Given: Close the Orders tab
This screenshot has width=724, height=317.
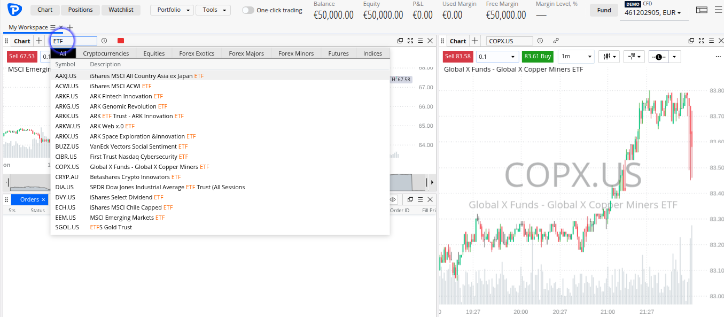Looking at the screenshot, I should tap(44, 199).
